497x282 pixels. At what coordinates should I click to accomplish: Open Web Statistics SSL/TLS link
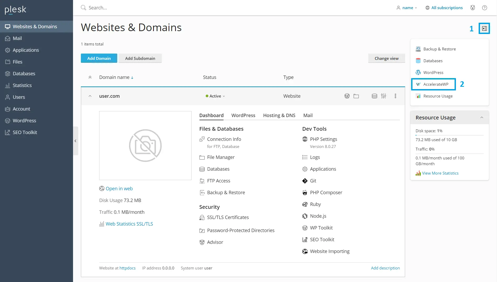click(126, 224)
